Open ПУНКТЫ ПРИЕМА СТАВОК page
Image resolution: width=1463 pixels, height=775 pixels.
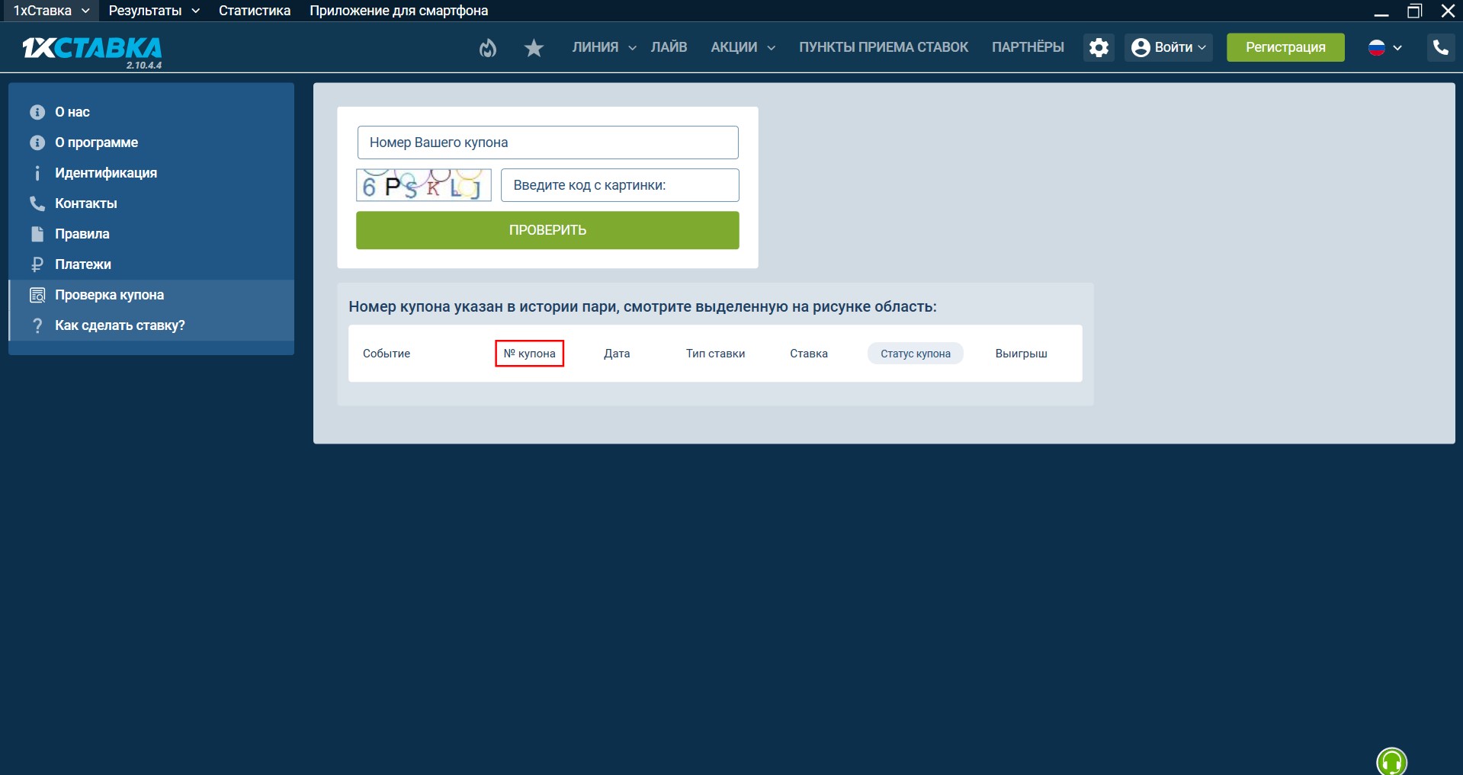tap(884, 47)
